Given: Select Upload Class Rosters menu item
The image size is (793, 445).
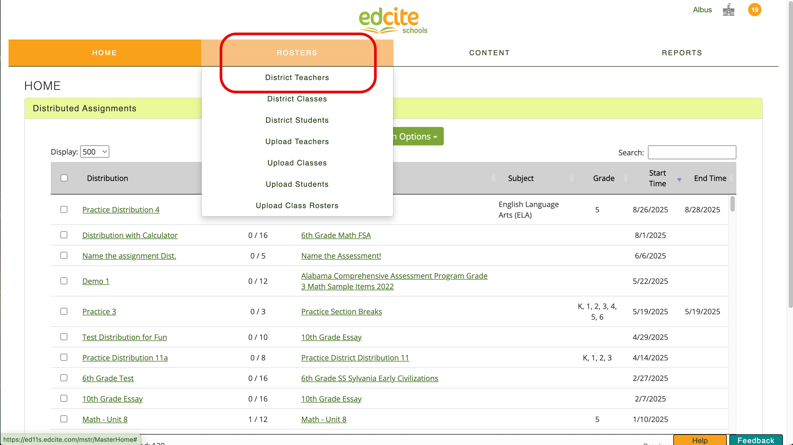Looking at the screenshot, I should (x=297, y=206).
